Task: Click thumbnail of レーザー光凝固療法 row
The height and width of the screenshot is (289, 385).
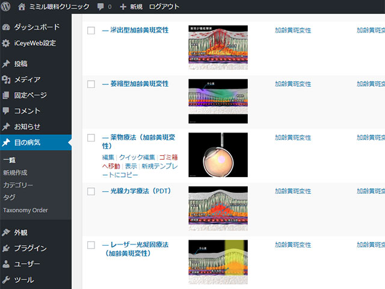Action: (218, 262)
